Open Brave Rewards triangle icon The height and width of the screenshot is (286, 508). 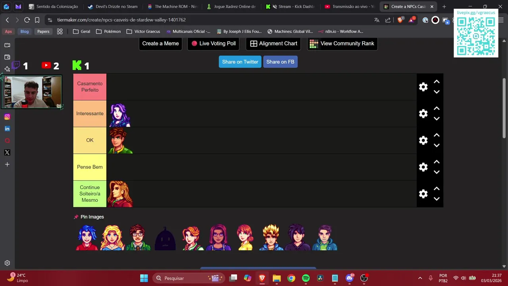coord(412,20)
